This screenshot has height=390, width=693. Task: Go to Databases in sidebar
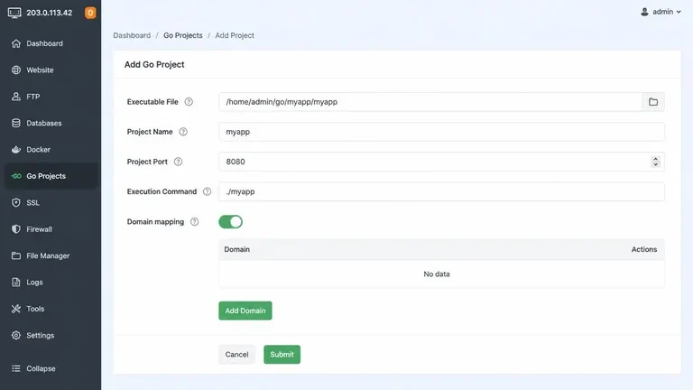tap(43, 123)
